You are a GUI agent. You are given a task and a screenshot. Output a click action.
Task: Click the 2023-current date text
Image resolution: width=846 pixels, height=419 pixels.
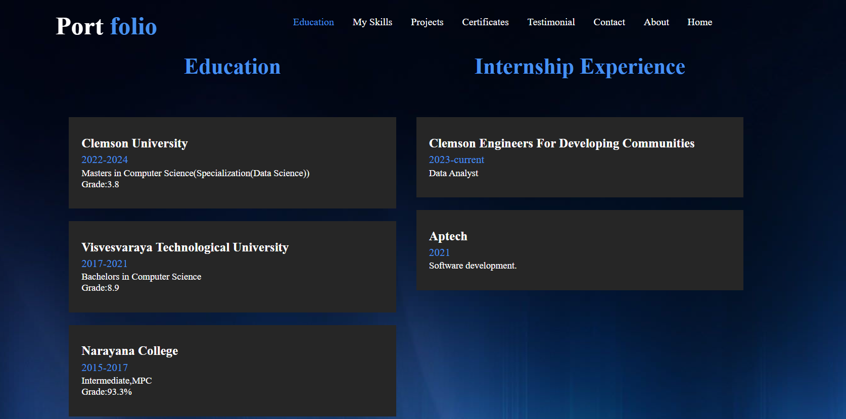point(456,160)
